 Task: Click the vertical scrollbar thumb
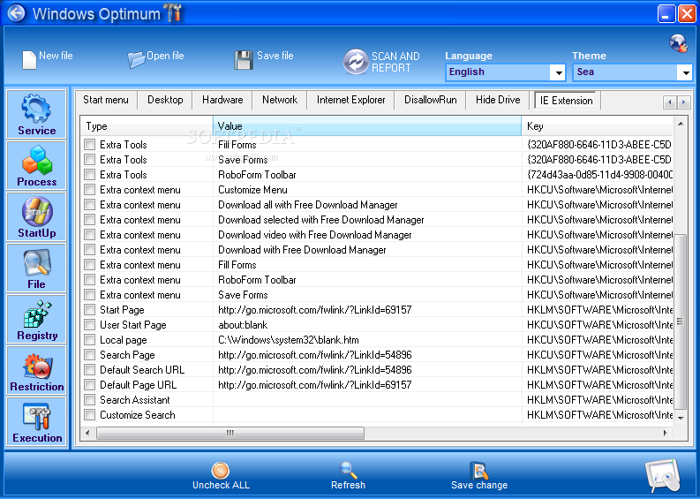click(x=681, y=321)
